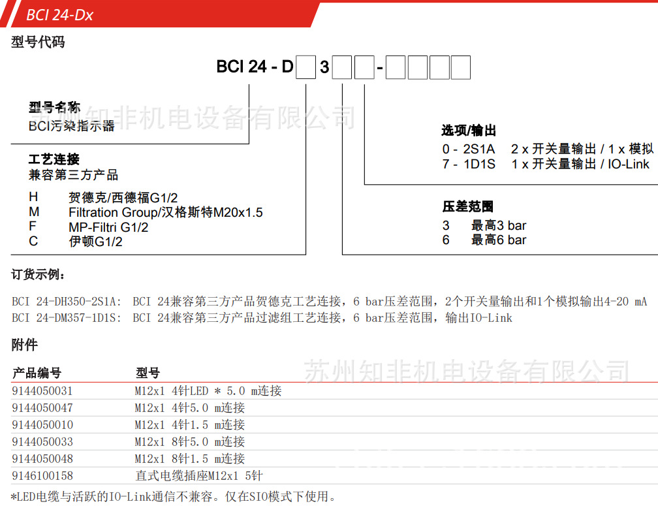Click the M12x1 4针5.0 m连接 cell
This screenshot has height=506, width=658.
point(190,408)
